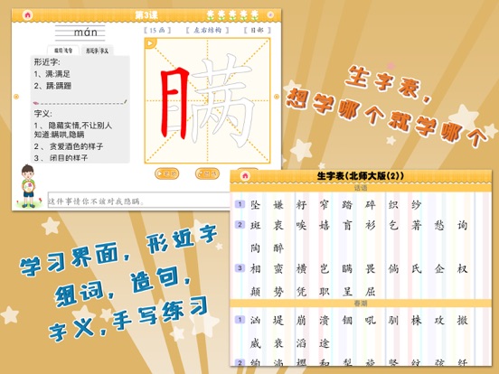The width and height of the screenshot is (499, 374).
Task: Choose character 踏 in the word list
Action: click(347, 204)
